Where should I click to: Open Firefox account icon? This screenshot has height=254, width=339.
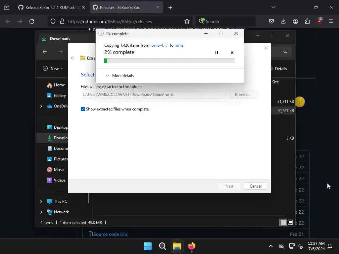[295, 21]
